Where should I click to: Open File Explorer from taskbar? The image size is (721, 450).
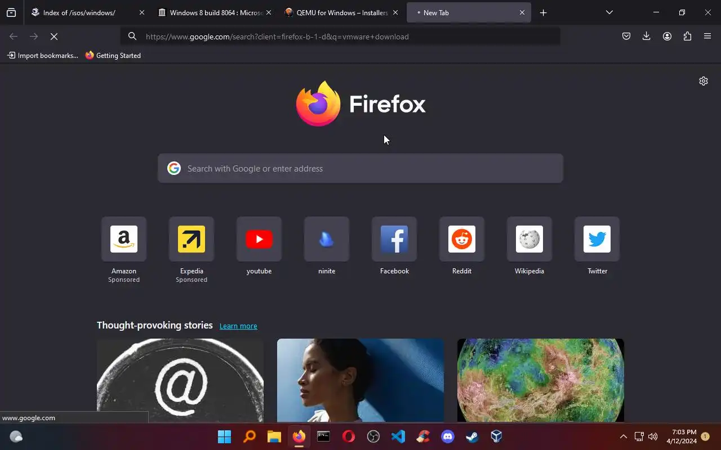tap(274, 436)
